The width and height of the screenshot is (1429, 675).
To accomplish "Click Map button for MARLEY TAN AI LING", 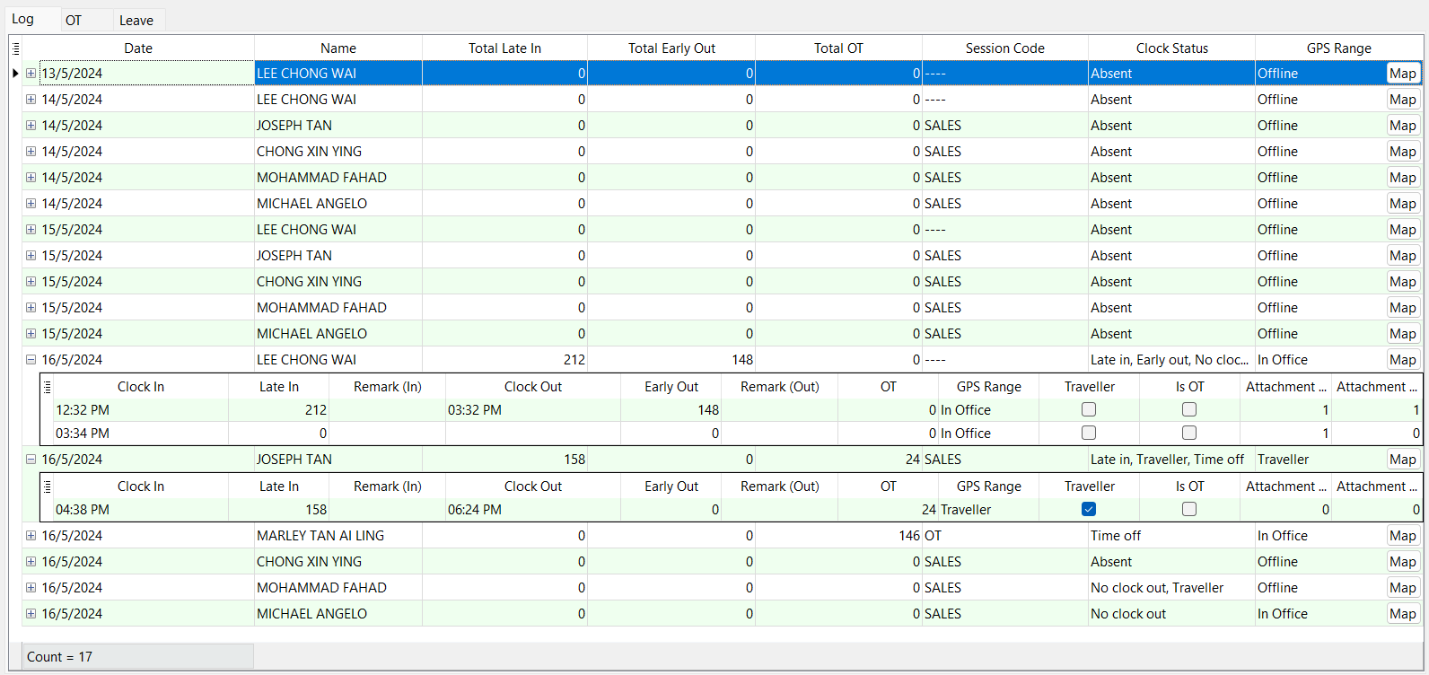I will point(1402,536).
